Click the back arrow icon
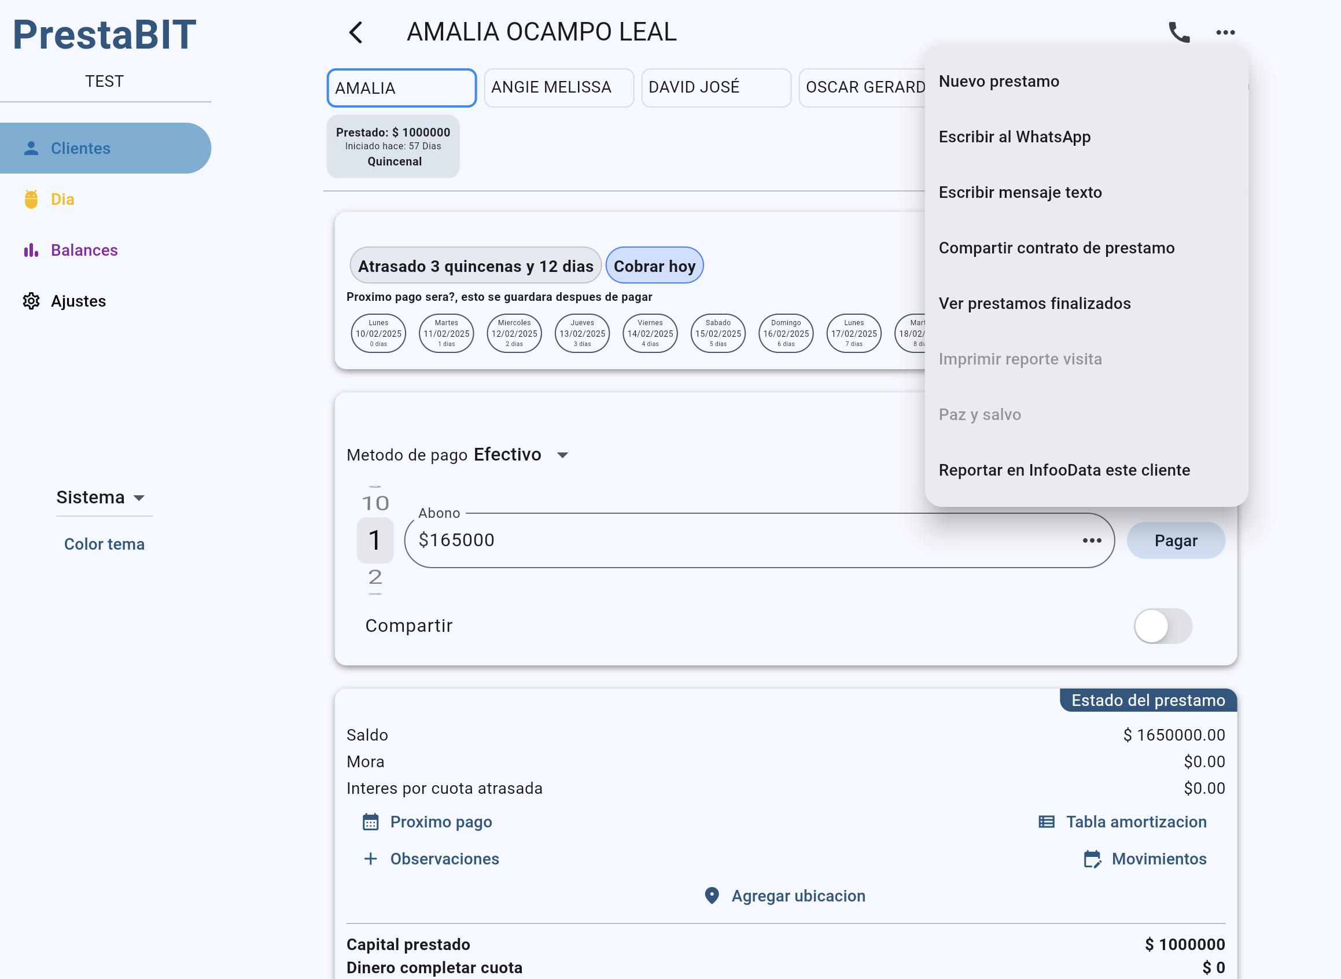Image resolution: width=1341 pixels, height=979 pixels. (x=356, y=32)
